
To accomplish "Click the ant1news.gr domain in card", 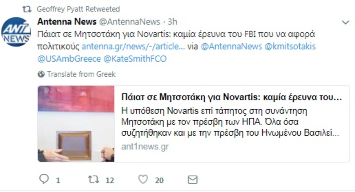I will tap(145, 147).
